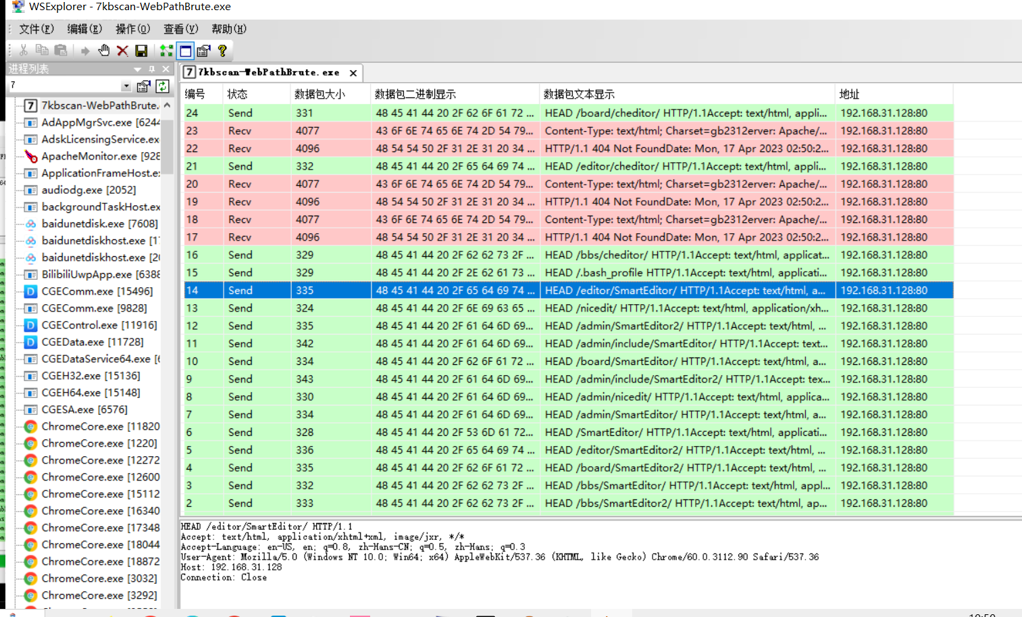Open the options properties toolbar icon
Screen dimensions: 1022x617
click(x=203, y=51)
